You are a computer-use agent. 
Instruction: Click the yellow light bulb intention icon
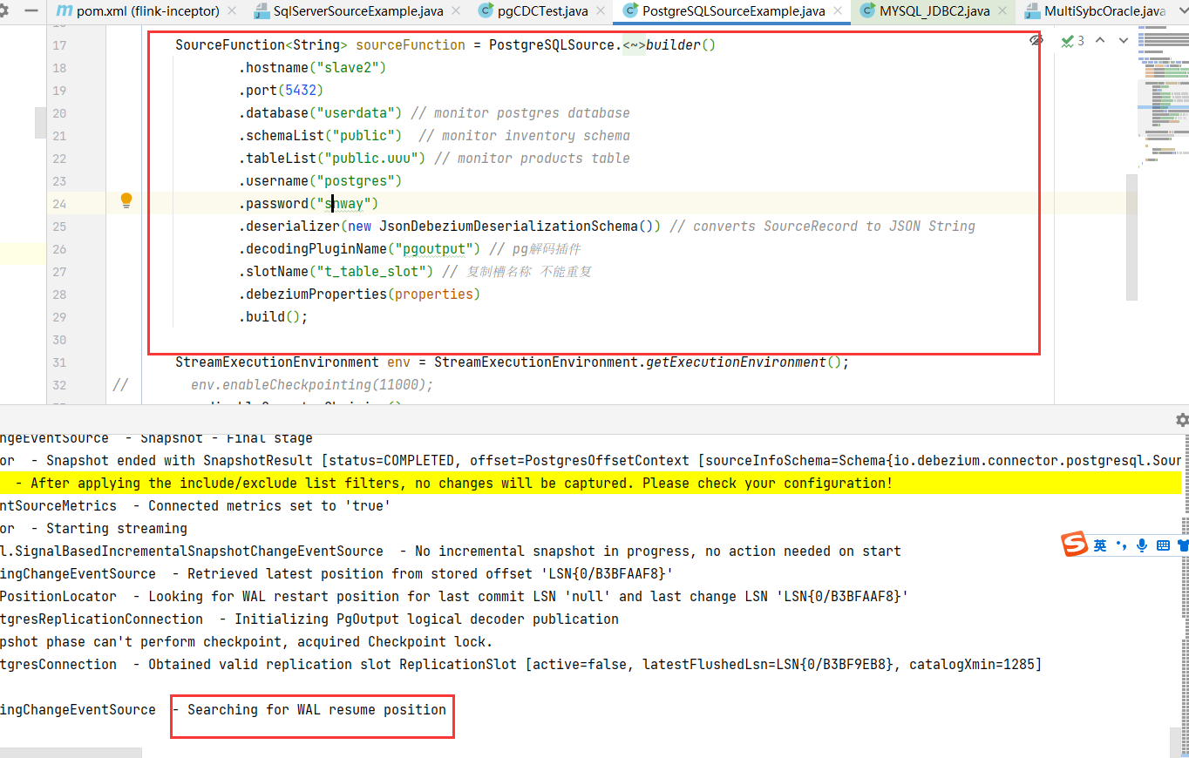(x=126, y=200)
